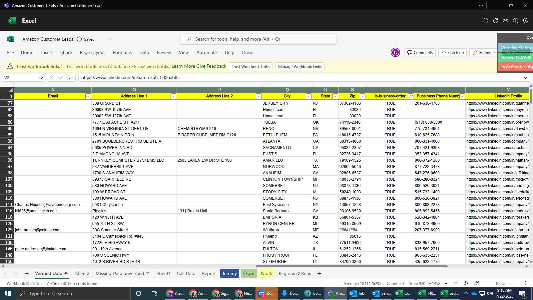Switch to Regions & Reps sheet

click(x=295, y=273)
